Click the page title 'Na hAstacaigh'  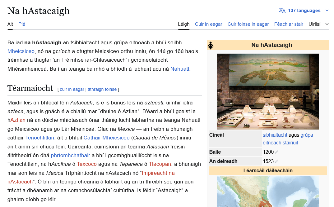[x=39, y=11]
